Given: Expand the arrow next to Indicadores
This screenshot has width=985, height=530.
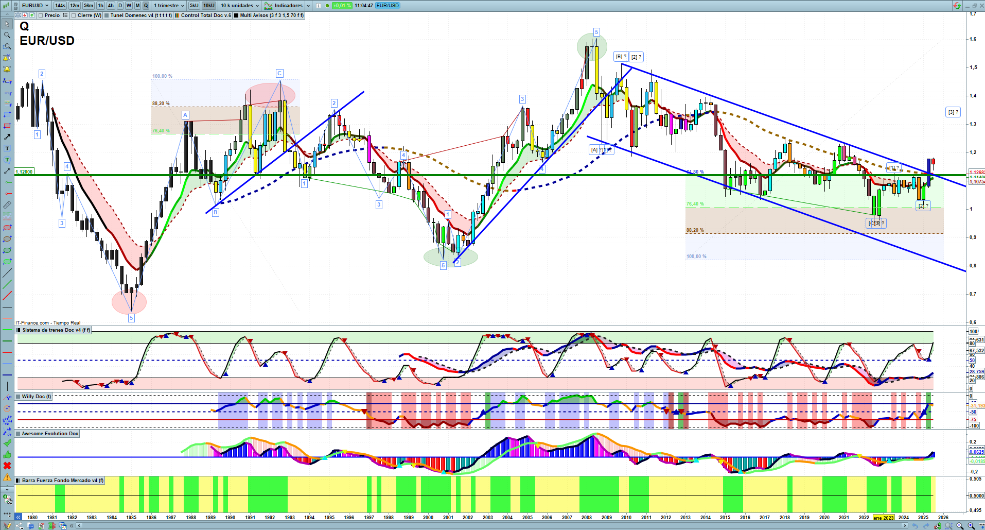Looking at the screenshot, I should pos(308,6).
